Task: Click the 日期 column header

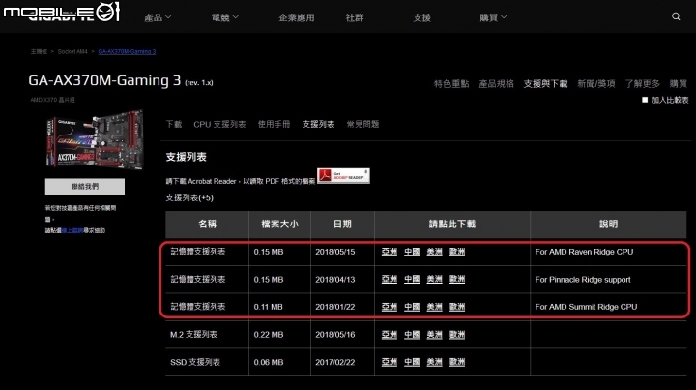Action: [x=342, y=225]
